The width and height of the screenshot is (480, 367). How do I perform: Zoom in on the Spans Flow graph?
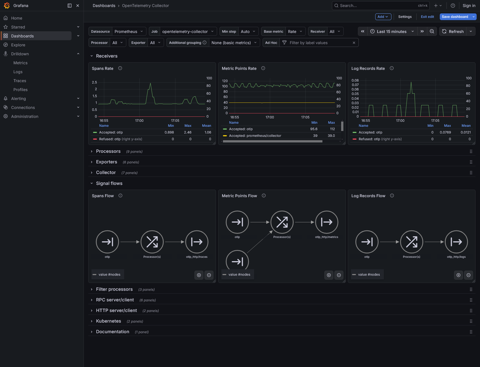pyautogui.click(x=199, y=275)
